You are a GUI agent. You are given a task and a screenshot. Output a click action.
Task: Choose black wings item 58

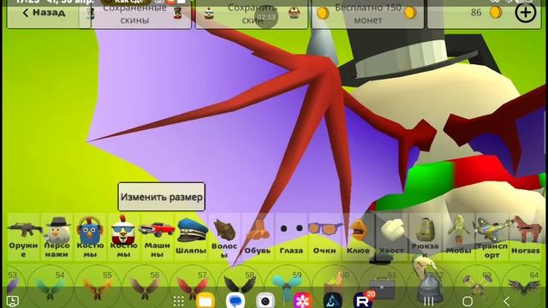(240, 287)
